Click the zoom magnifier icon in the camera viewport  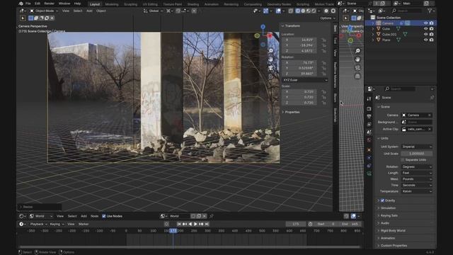coord(271,50)
